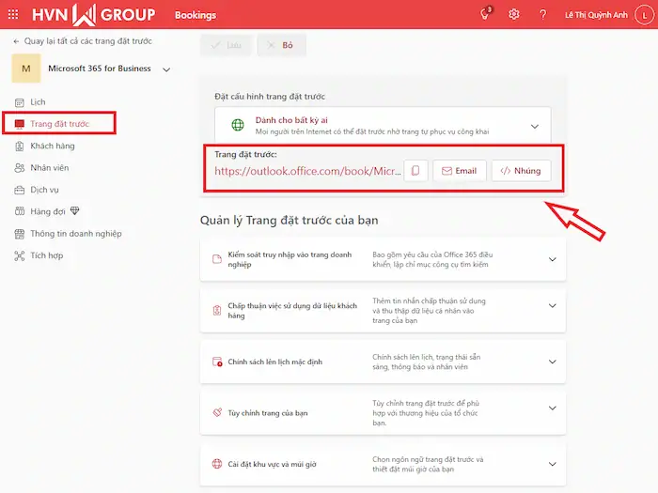Open the outlook.office.com booking page link

[305, 171]
